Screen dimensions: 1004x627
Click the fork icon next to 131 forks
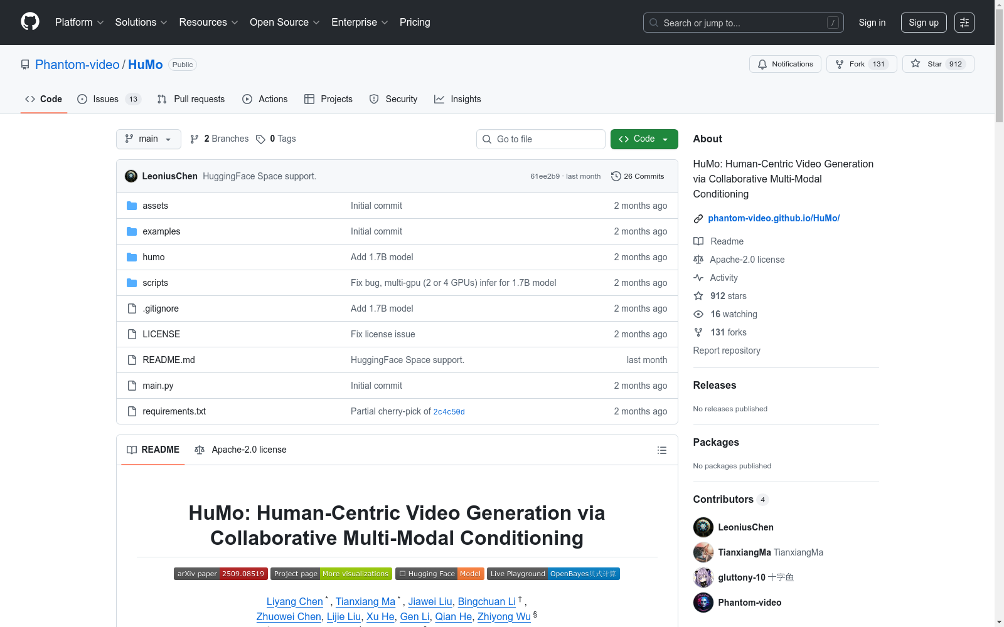pyautogui.click(x=698, y=332)
